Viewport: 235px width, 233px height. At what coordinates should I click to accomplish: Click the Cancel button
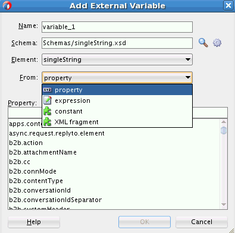[202, 222]
